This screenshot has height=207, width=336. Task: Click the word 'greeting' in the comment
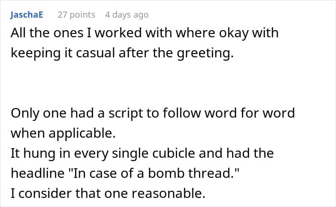point(204,54)
